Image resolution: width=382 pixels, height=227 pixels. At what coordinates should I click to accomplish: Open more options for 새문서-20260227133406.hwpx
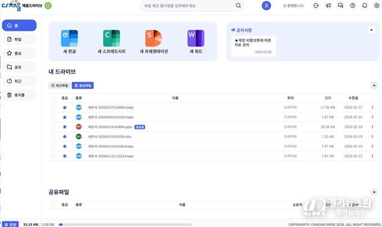click(x=372, y=107)
